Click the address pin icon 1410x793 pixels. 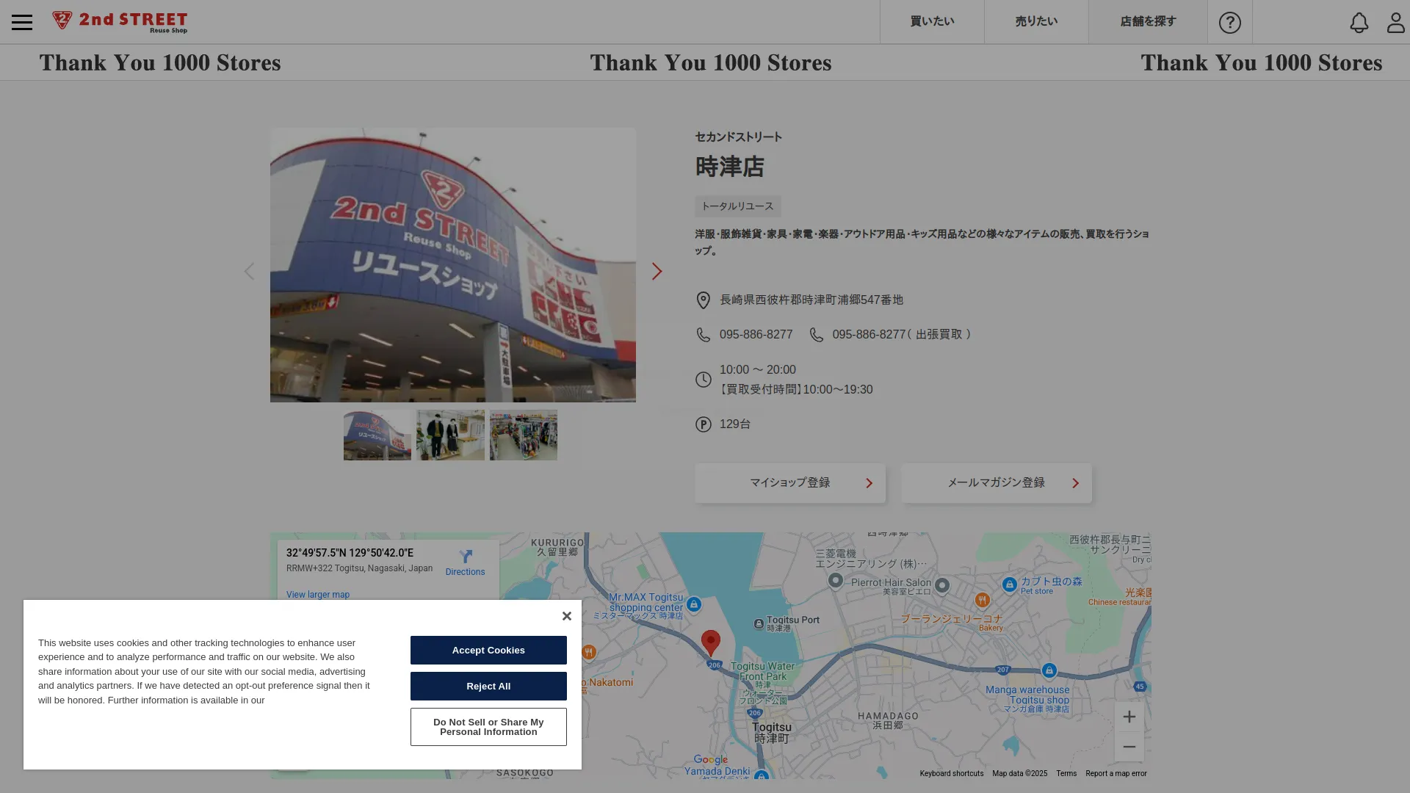point(703,300)
